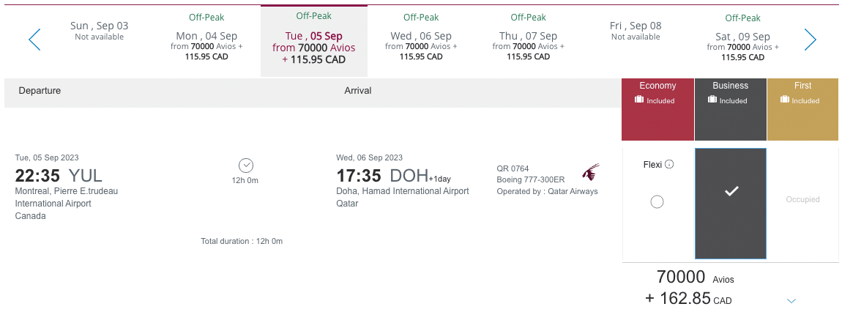Expand the fare price details chevron
The height and width of the screenshot is (312, 842).
tap(791, 300)
